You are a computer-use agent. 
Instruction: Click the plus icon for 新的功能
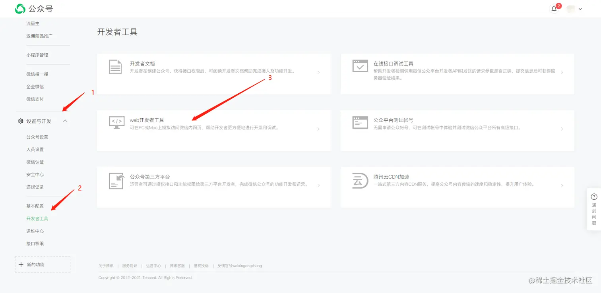pos(21,264)
